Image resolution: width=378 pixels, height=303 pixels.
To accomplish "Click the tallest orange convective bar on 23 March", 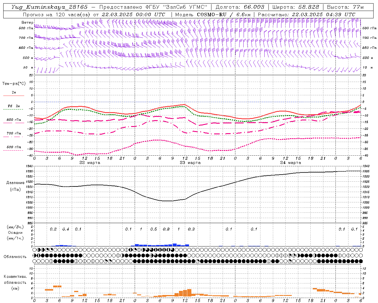I will [x=189, y=293].
